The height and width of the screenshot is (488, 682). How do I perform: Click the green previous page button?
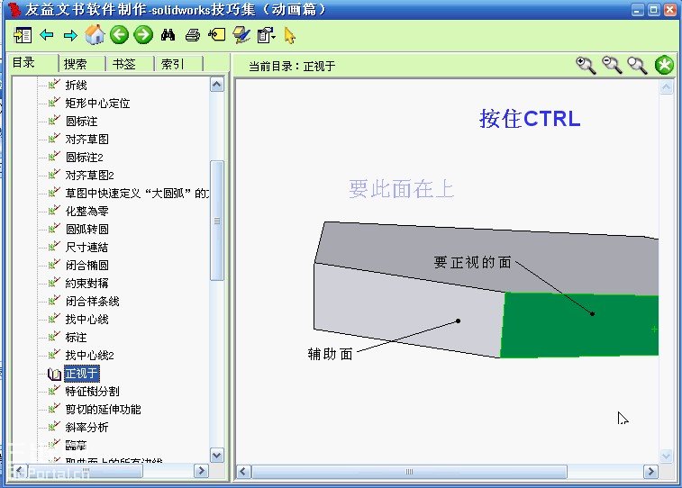119,35
